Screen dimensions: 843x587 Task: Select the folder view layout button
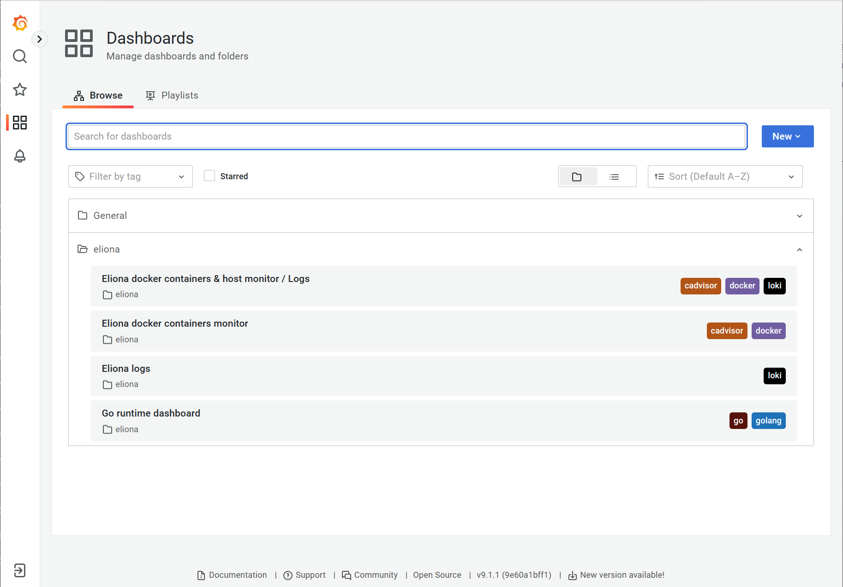coord(577,176)
